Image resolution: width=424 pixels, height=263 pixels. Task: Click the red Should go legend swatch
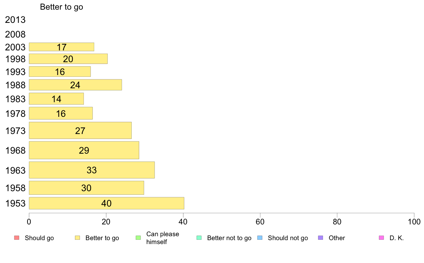click(16, 238)
